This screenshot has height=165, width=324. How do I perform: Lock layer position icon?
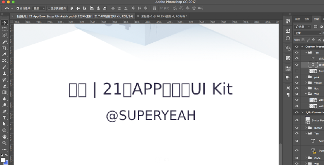coord(314,40)
